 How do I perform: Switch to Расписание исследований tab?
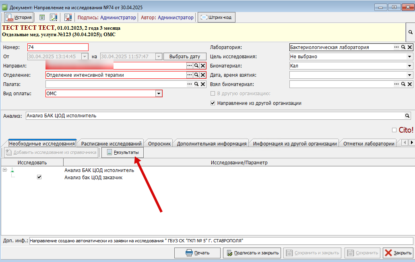[x=111, y=144]
